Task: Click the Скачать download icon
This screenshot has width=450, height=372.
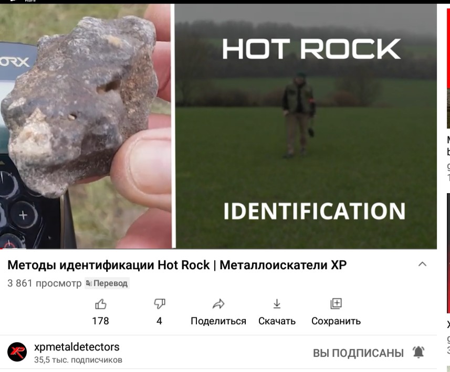Action: tap(277, 304)
